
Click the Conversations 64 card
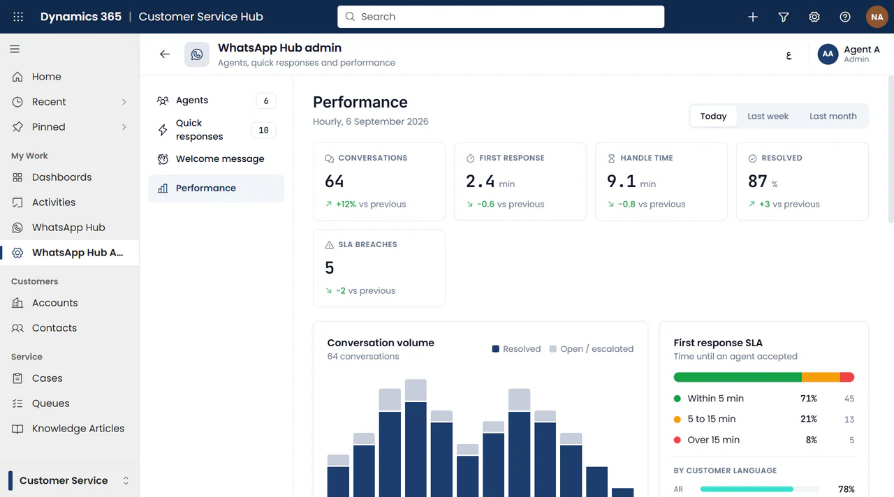(379, 181)
